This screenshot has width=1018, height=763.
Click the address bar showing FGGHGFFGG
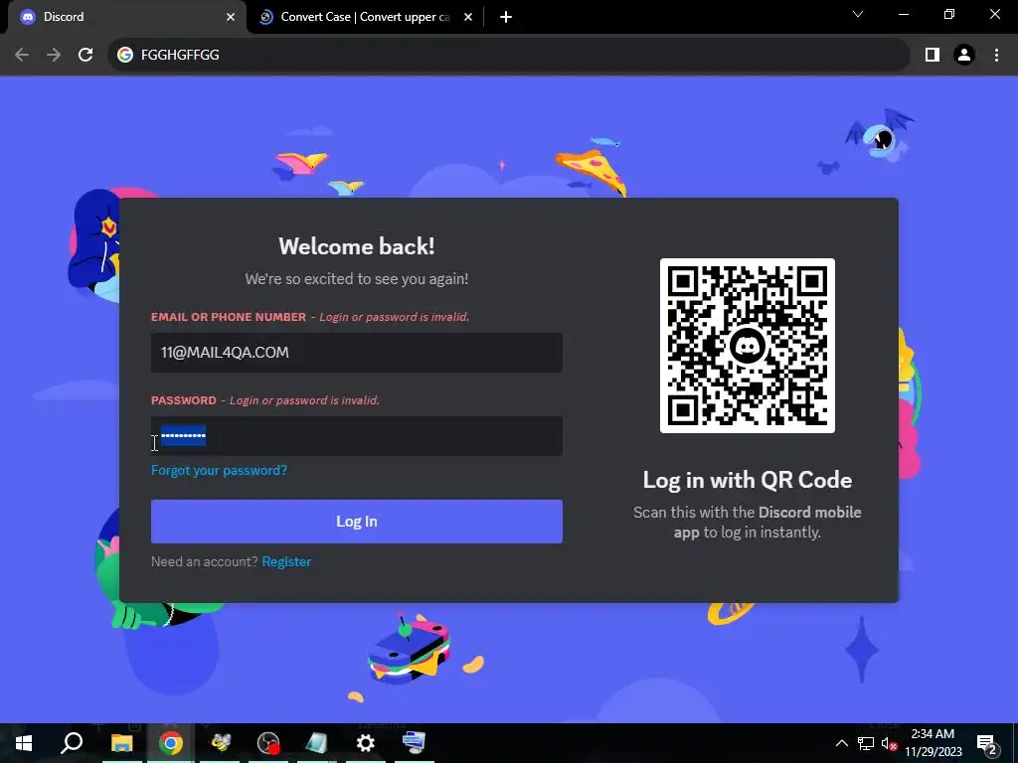pyautogui.click(x=508, y=55)
